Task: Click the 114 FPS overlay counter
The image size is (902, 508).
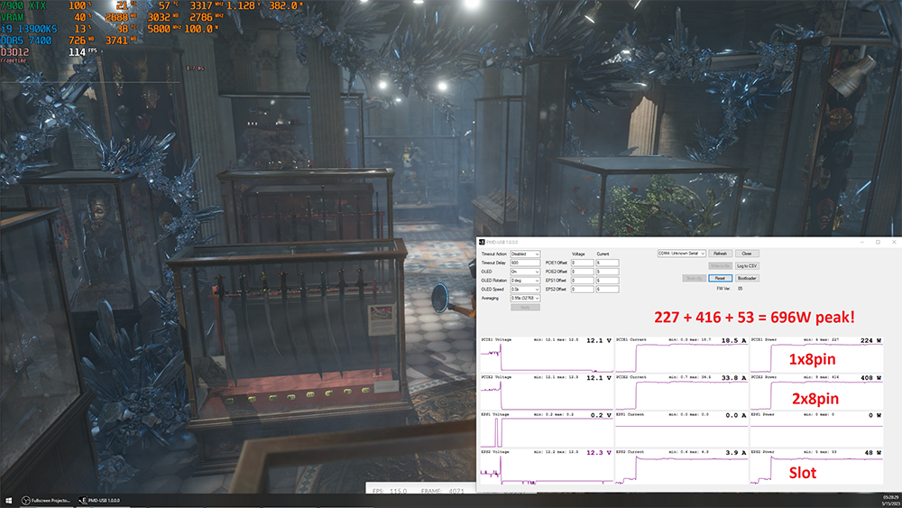Action: 83,51
